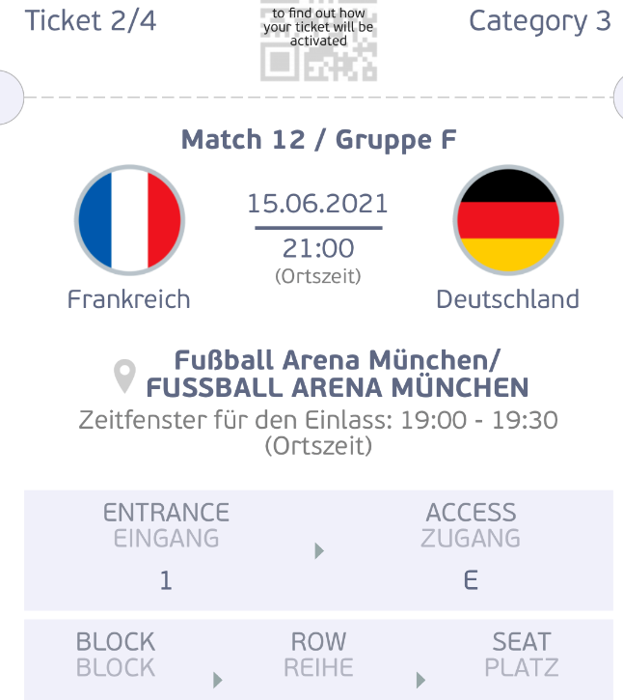Tap the Germany flag icon
The width and height of the screenshot is (623, 700).
(x=508, y=220)
